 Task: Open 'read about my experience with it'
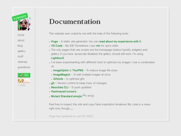120,41
